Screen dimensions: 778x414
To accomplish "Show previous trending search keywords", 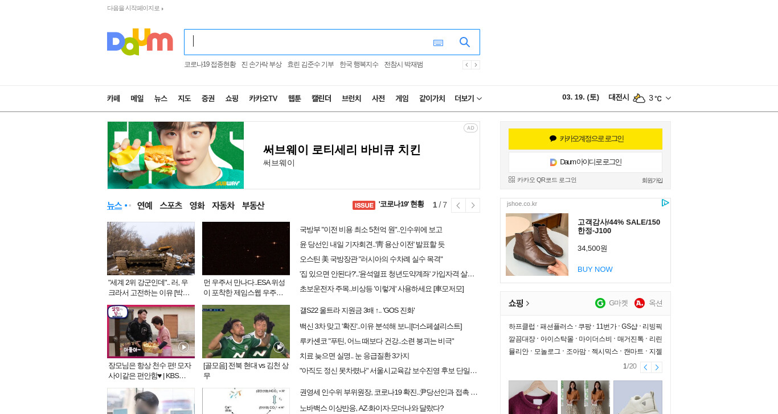I will click(x=466, y=65).
